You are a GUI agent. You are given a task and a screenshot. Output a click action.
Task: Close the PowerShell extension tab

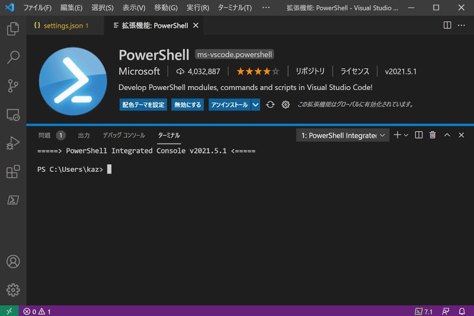[x=196, y=25]
